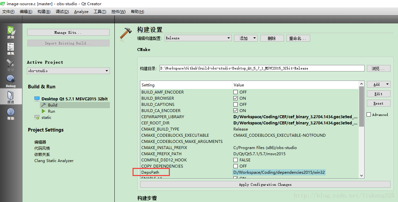Screen dimensions: 398x202
Task: Open 依赖关系 (Dependencies) project settings
Action: pos(42,155)
